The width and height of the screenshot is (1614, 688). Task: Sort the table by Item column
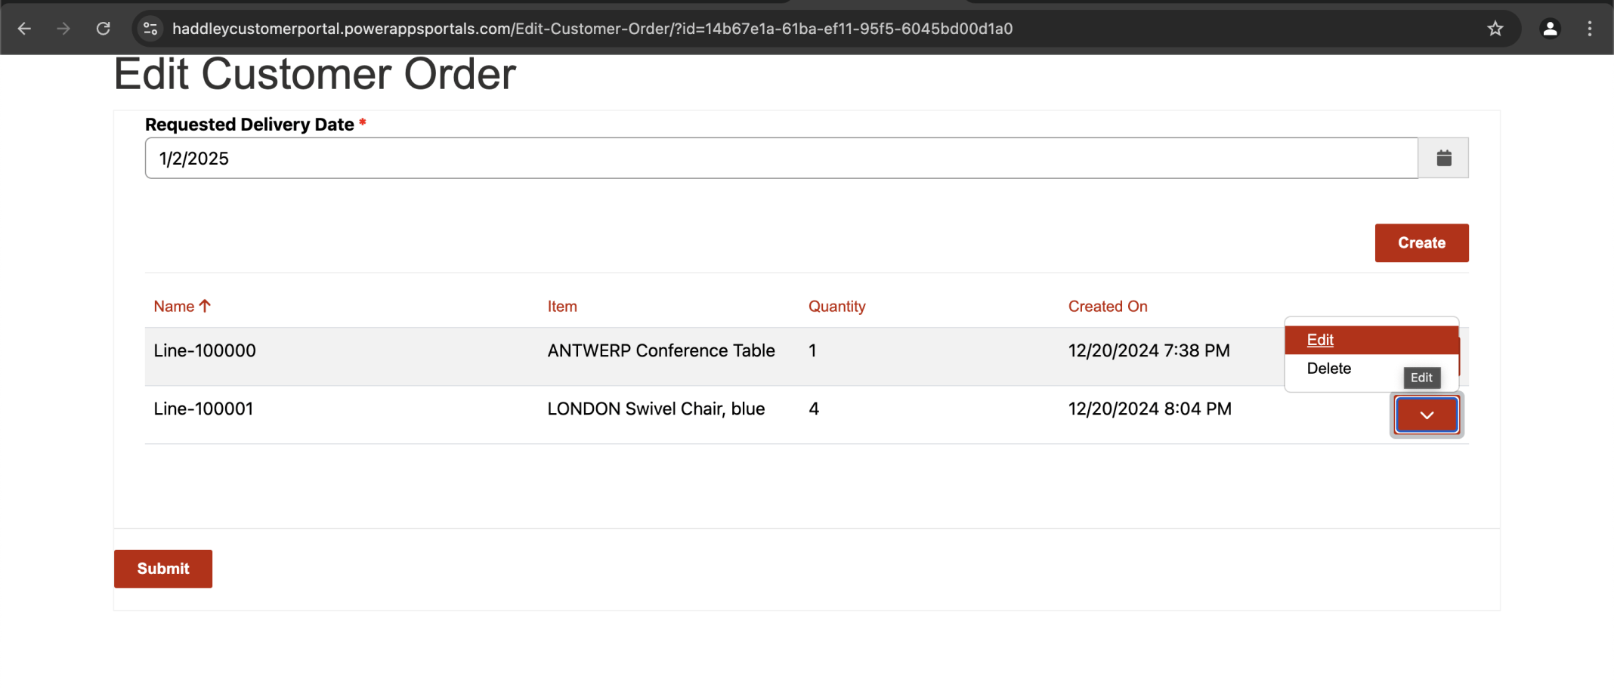pos(562,307)
